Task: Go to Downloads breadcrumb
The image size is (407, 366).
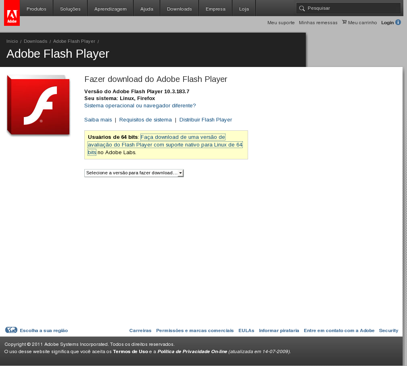Action: pyautogui.click(x=35, y=41)
